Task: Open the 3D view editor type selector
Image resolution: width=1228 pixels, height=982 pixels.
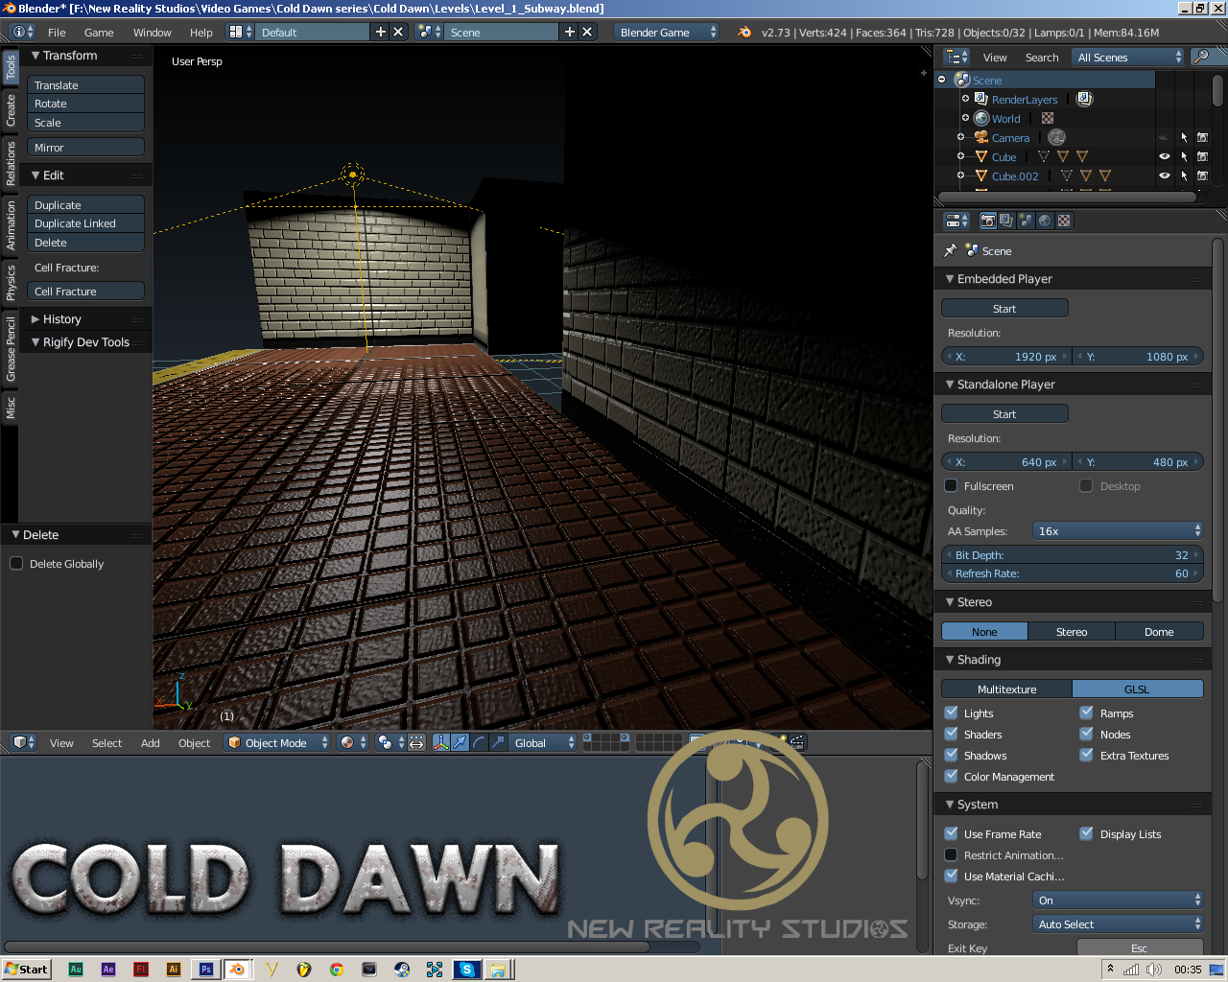Action: tap(23, 742)
